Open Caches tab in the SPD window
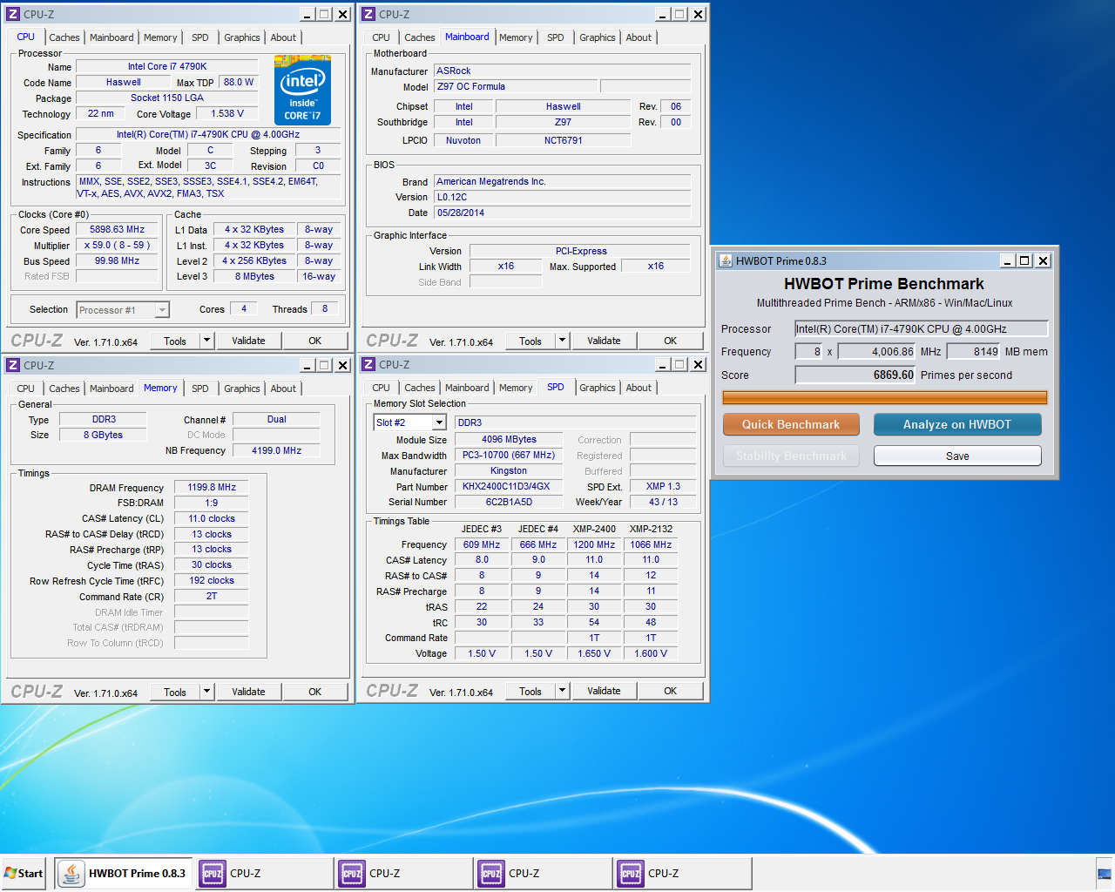 tap(420, 388)
